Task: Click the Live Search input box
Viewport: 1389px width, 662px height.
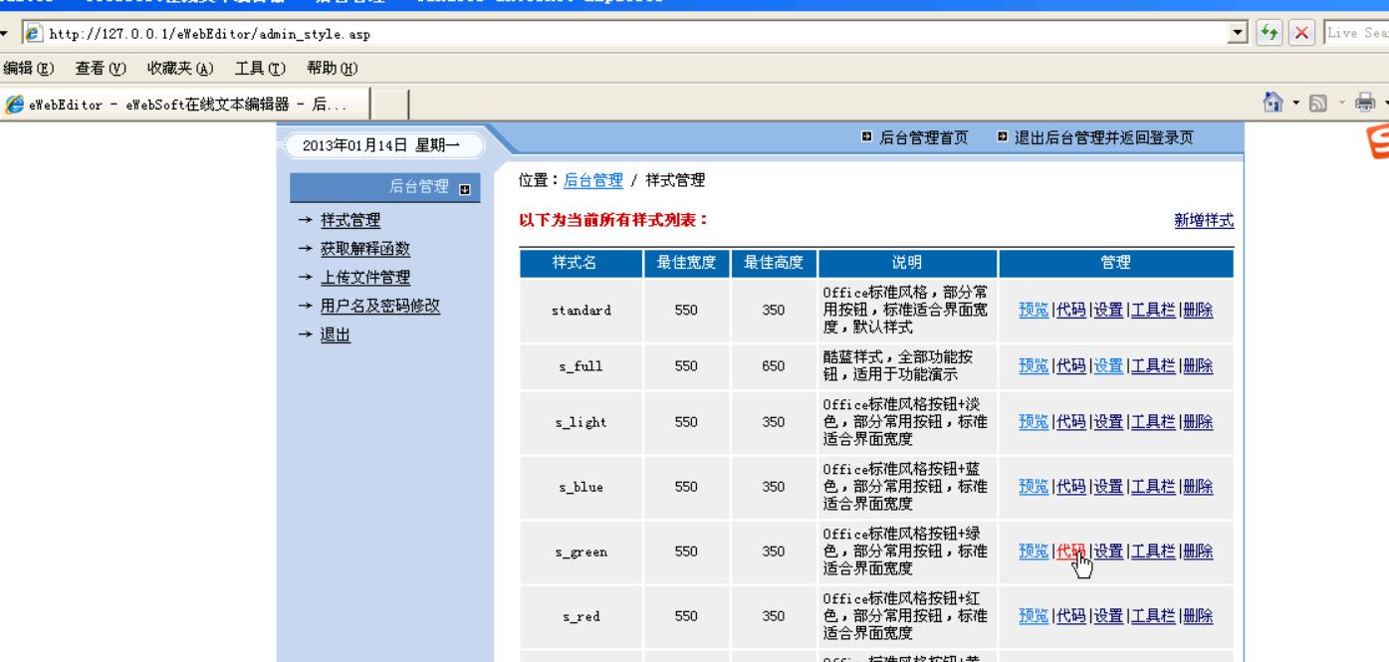Action: 1356,33
